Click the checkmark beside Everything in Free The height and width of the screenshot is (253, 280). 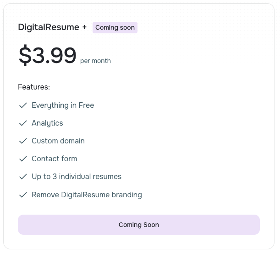(x=23, y=105)
